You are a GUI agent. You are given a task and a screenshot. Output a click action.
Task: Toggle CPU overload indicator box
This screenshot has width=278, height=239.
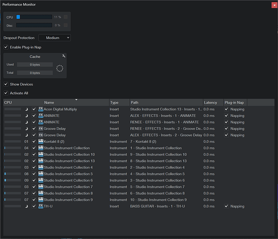pyautogui.click(x=66, y=17)
